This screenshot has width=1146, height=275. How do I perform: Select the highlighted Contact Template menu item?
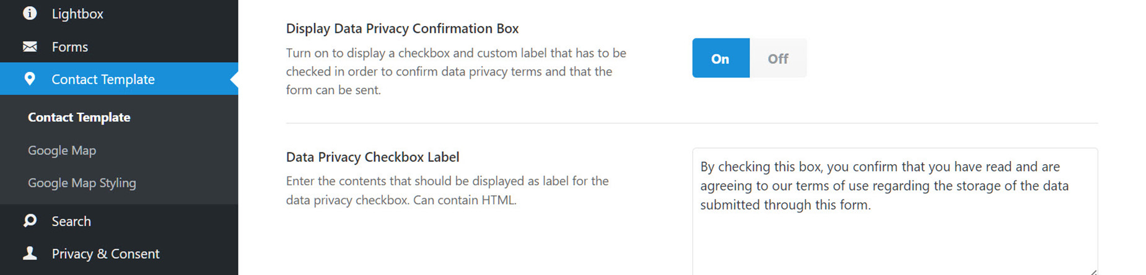click(119, 79)
